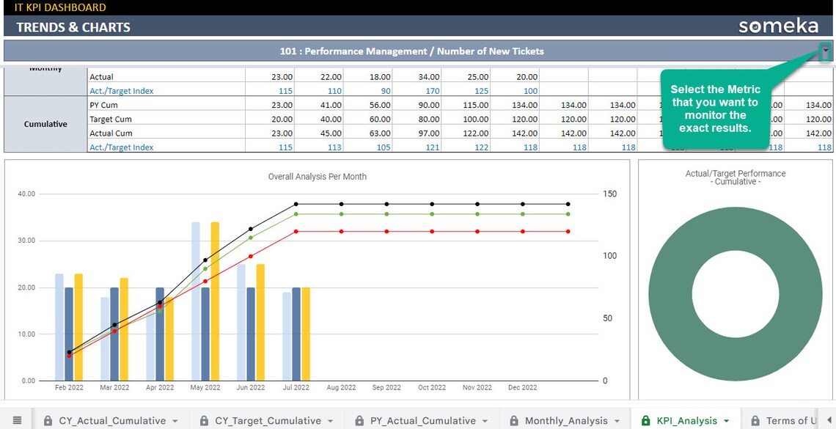Click the yellow bar above May 2022
The image size is (836, 429).
click(215, 301)
